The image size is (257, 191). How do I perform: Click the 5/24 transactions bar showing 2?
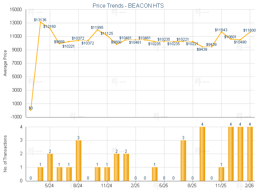click(x=50, y=167)
